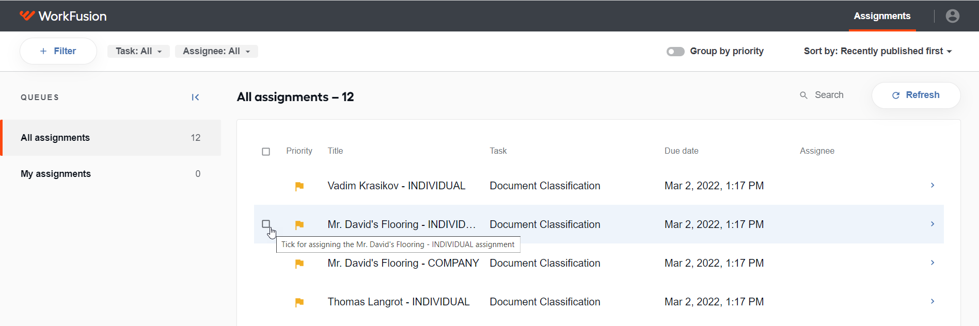Click the Title column header

coord(335,151)
